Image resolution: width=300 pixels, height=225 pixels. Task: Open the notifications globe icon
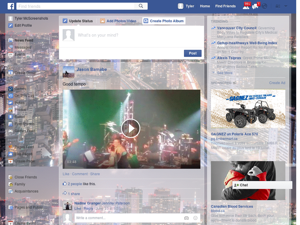coord(264,6)
